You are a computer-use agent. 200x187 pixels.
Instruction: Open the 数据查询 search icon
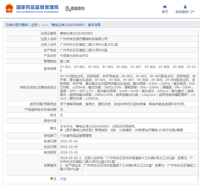tap(68, 9)
